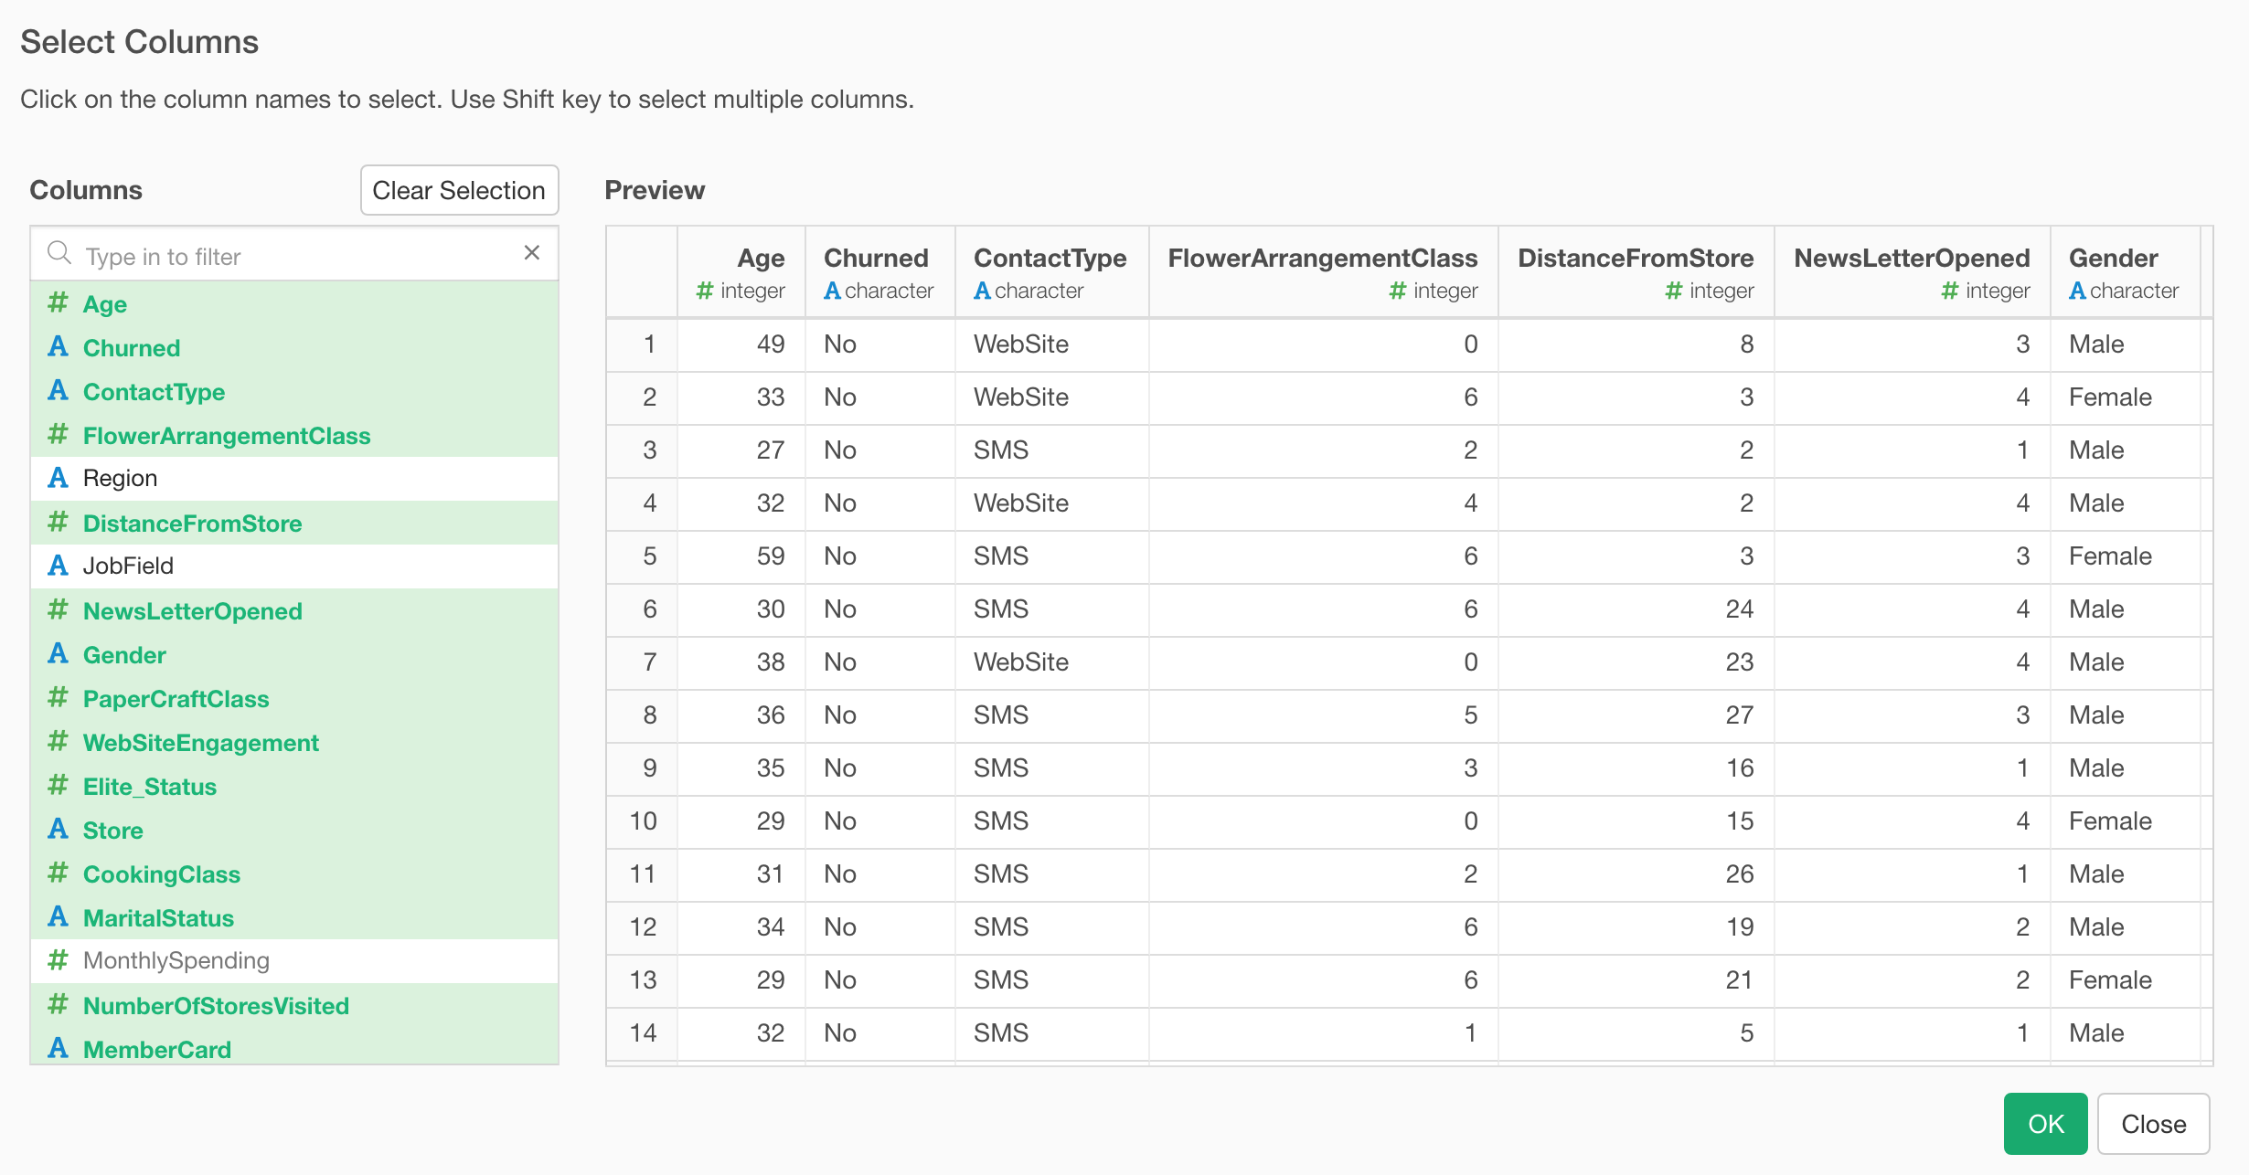Toggle selection of the JobField column
2249x1175 pixels.
click(128, 566)
